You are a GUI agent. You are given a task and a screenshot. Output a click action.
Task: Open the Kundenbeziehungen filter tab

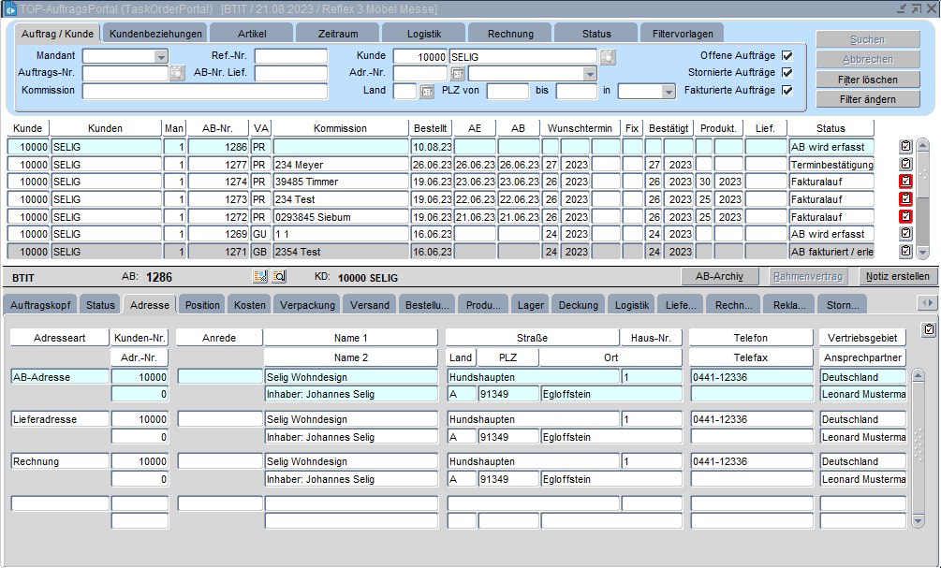click(x=155, y=34)
